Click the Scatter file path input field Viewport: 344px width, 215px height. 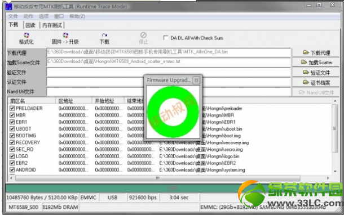coord(169,62)
